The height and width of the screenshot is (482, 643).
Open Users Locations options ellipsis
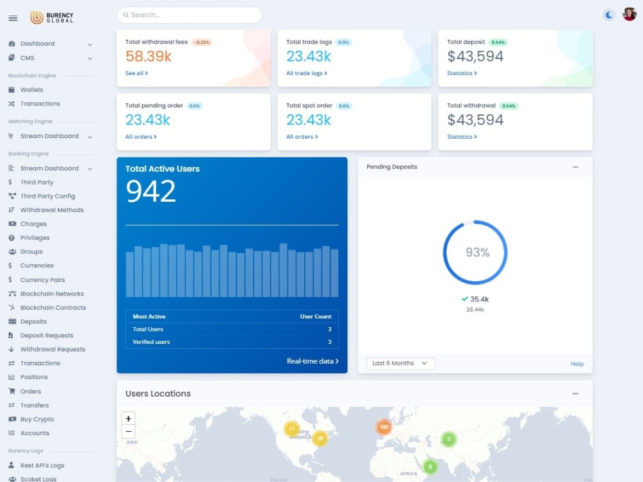575,393
